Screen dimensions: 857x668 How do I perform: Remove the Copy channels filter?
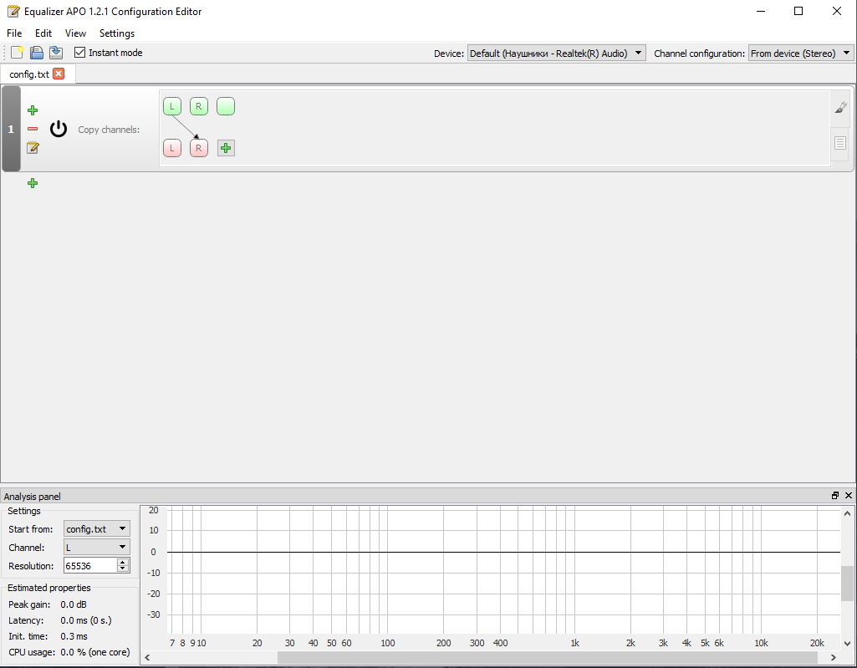[33, 129]
